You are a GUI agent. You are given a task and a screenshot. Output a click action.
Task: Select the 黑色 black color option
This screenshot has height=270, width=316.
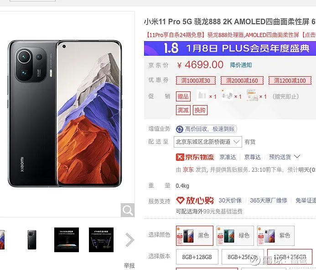194,235
